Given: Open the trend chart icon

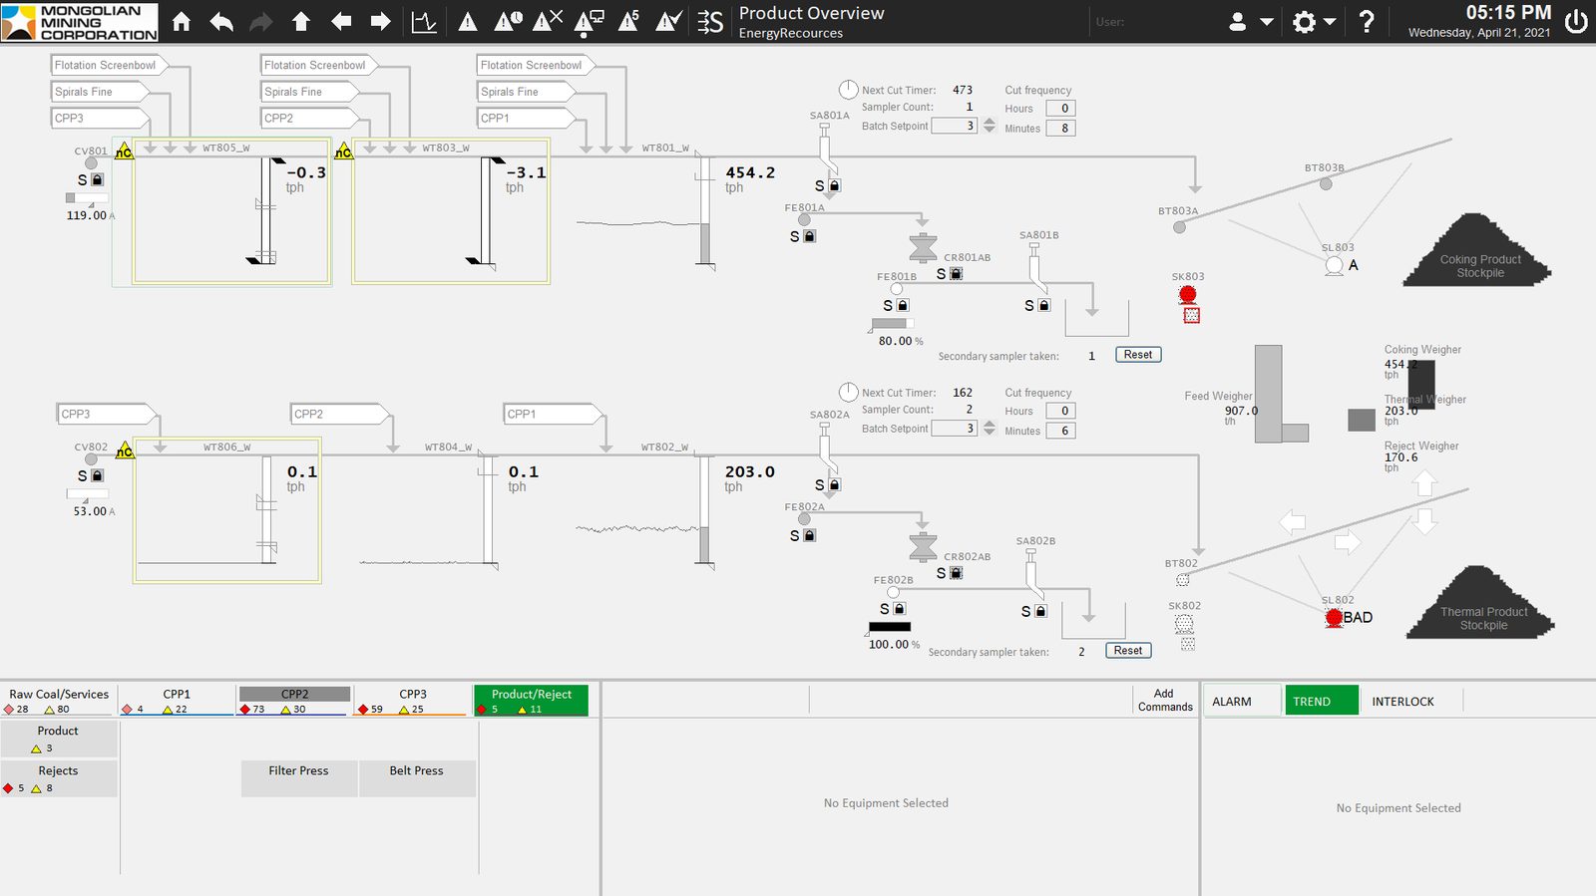Looking at the screenshot, I should [424, 21].
